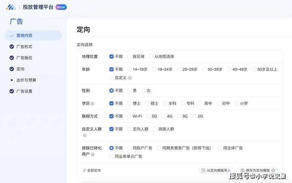Go to 出价与预算 step in sidebar
This screenshot has width=292, height=183.
[x=26, y=80]
